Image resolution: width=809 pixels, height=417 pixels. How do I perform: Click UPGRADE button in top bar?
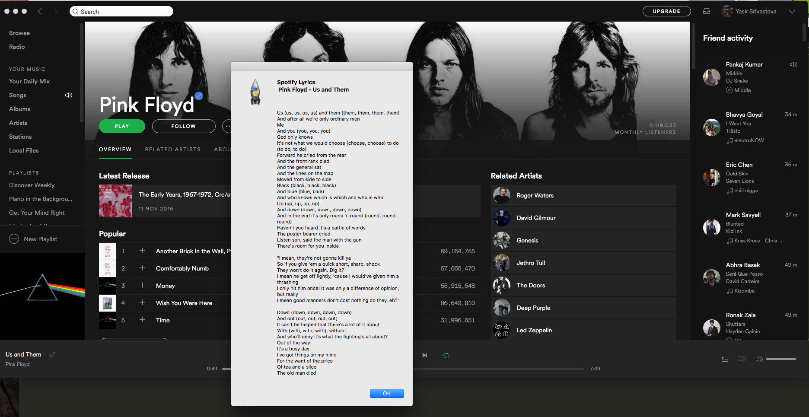(666, 11)
